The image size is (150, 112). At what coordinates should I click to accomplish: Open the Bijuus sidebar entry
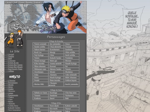(x=11, y=101)
